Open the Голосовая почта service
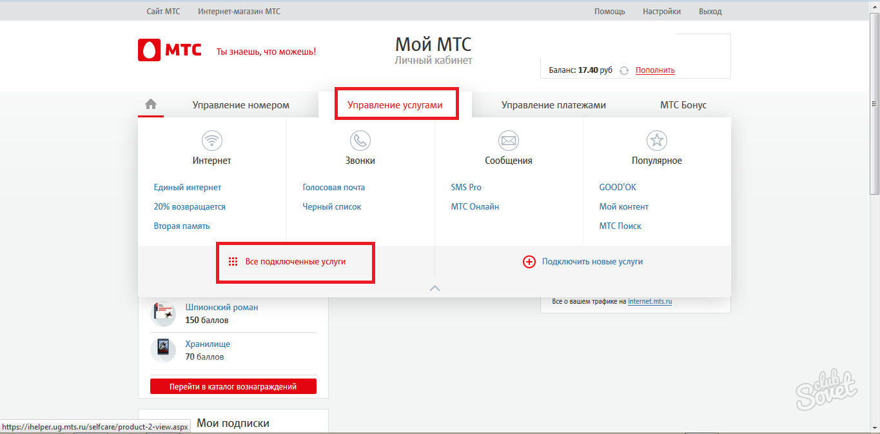880x434 pixels. 334,187
